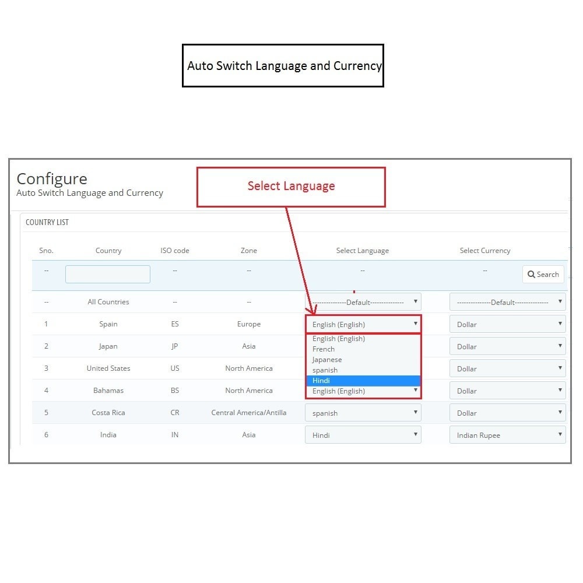
Task: Click the Configure page title
Action: pyautogui.click(x=52, y=179)
